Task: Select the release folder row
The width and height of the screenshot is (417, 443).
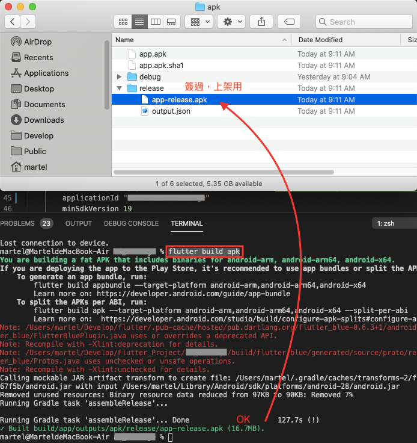Action: point(264,88)
